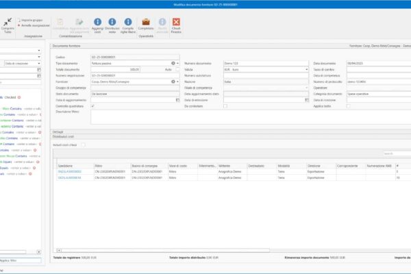The width and height of the screenshot is (411, 274).
Task: Sort by the Ritiro column header
Action: point(112,166)
